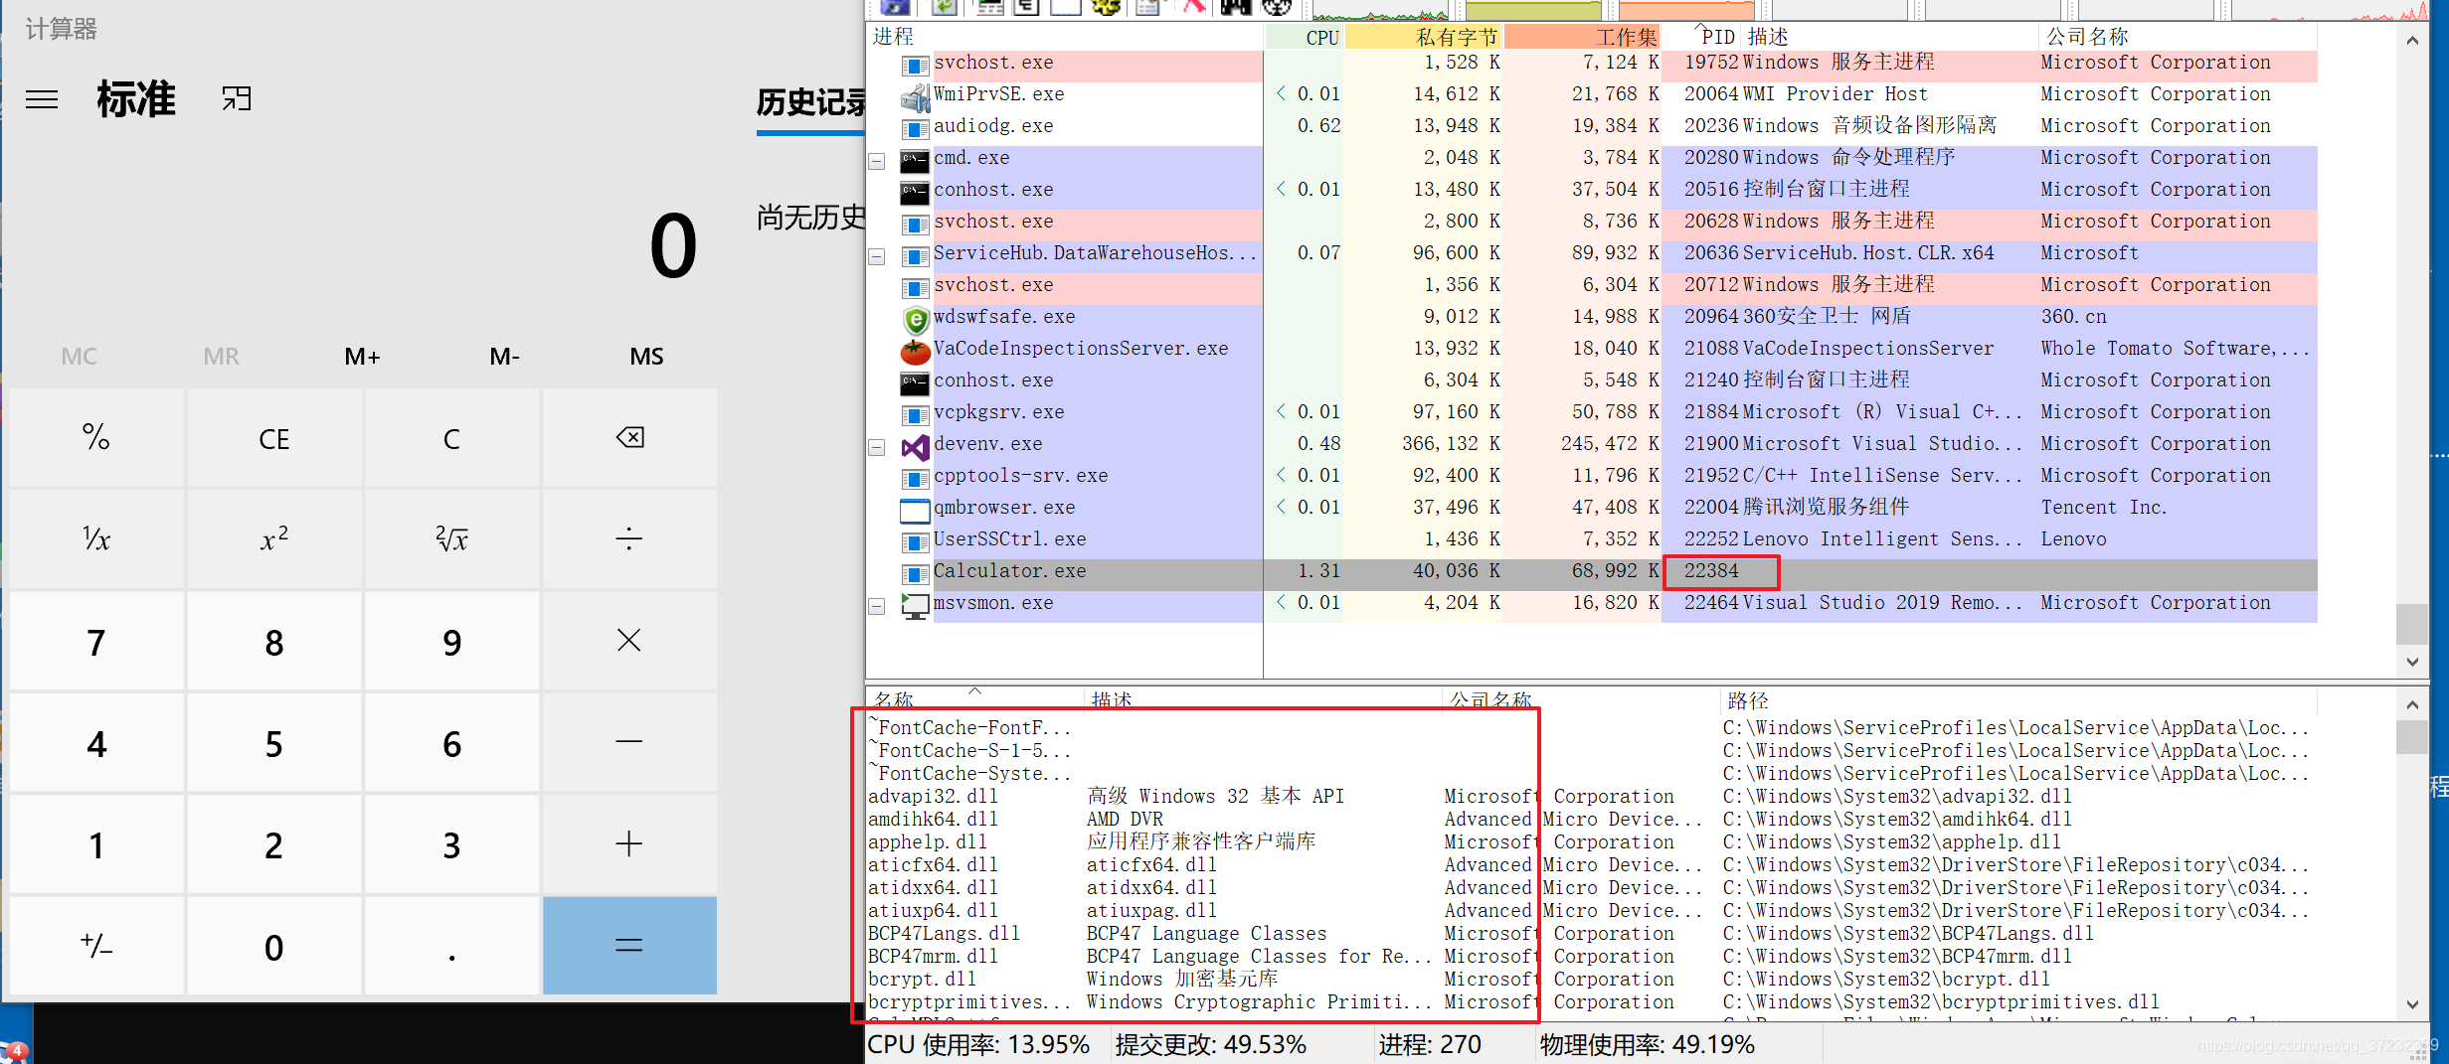Click the Calculator equals key

[629, 946]
